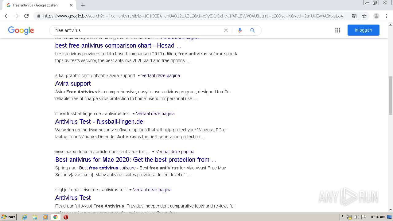This screenshot has height=221, width=393.
Task: Go back using the browser back arrow
Action: coord(7,16)
